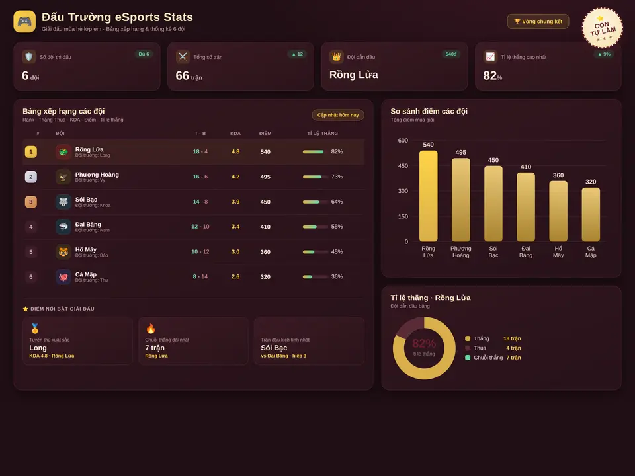
Task: Click the KDA column header
Action: [235, 133]
